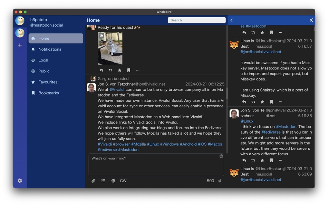
Task: Bookmark Linux Is Best Misskey post
Action: click(271, 102)
